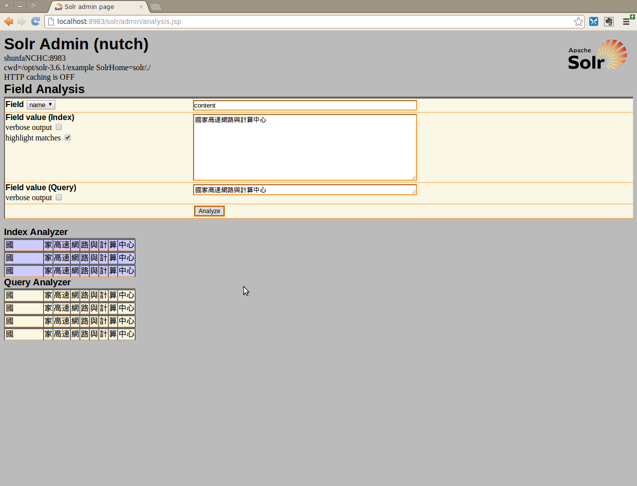Click the Field Analysis heading
The height and width of the screenshot is (486, 637).
[44, 89]
